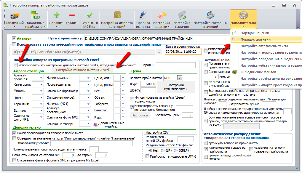
Task: Open the Наименование column dropdown
Action: point(88,78)
